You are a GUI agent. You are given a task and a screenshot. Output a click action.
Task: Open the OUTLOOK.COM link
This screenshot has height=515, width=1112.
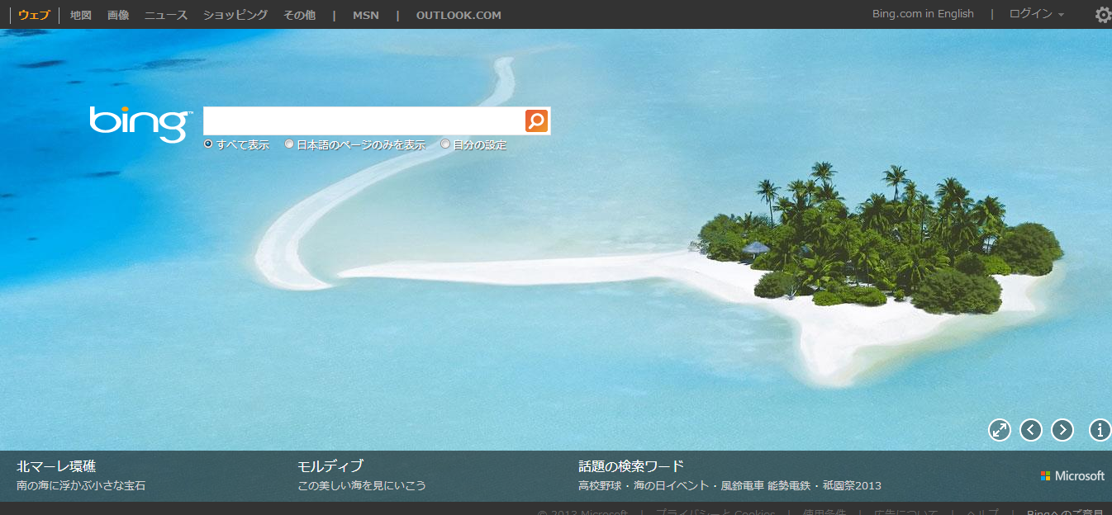click(x=459, y=15)
